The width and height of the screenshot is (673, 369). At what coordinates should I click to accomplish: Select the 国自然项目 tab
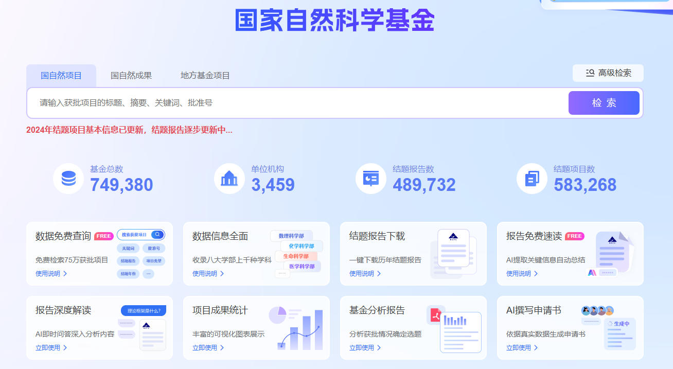point(61,76)
